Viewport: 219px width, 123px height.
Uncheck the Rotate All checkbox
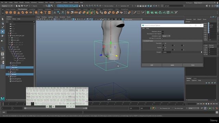click(x=163, y=47)
